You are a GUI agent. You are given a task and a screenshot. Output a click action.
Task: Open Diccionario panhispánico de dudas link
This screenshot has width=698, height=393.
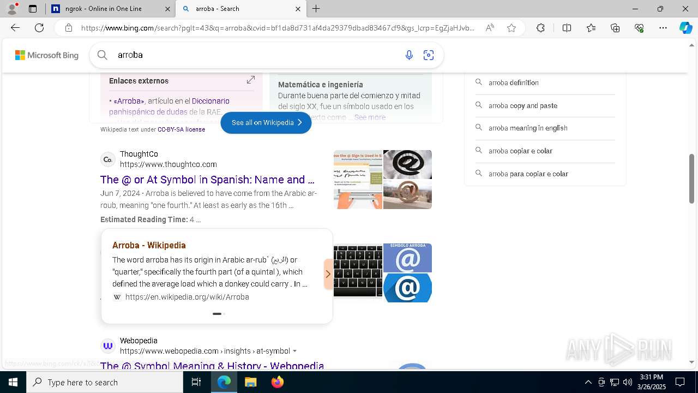pos(169,106)
